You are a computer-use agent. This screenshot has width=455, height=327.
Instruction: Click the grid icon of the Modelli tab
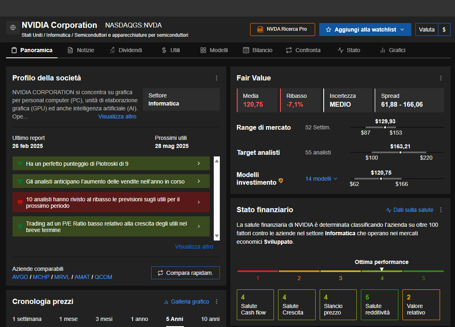click(x=203, y=50)
